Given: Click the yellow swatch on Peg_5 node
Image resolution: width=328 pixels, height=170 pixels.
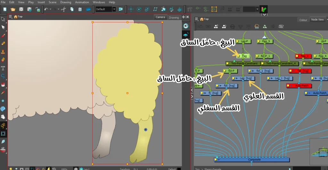Looking at the screenshot, I should tap(258, 41).
